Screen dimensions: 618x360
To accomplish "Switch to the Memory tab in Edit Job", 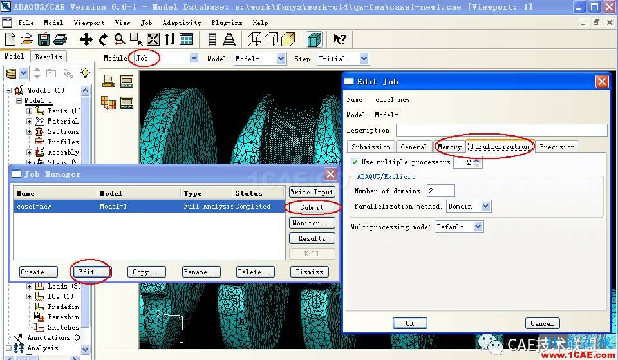I will tap(449, 147).
